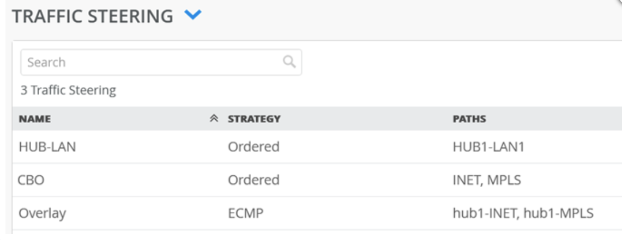Click the magnifier search icon
Viewport: 622px width, 240px height.
click(289, 61)
